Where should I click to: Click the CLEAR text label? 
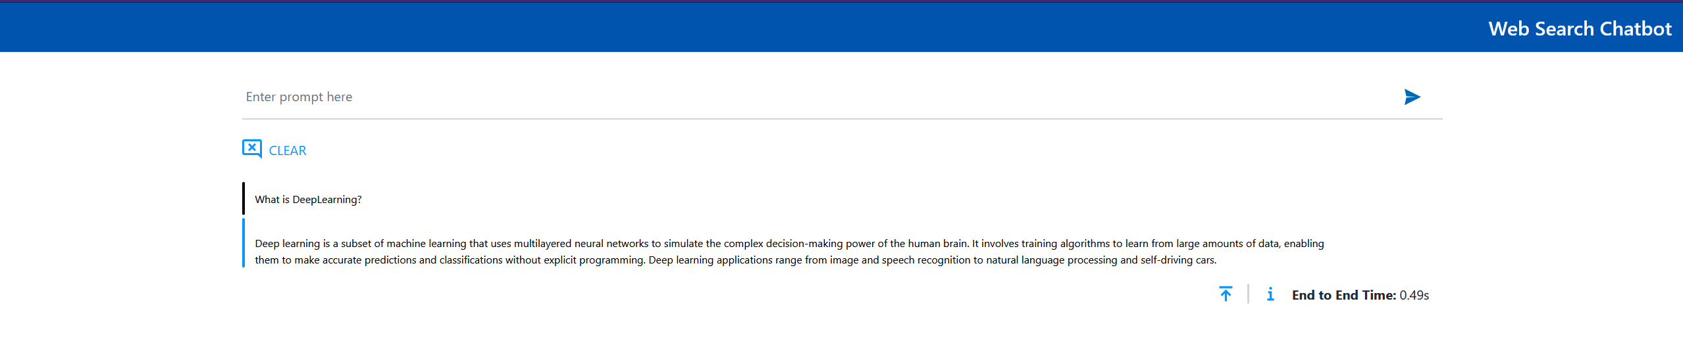[x=288, y=151]
